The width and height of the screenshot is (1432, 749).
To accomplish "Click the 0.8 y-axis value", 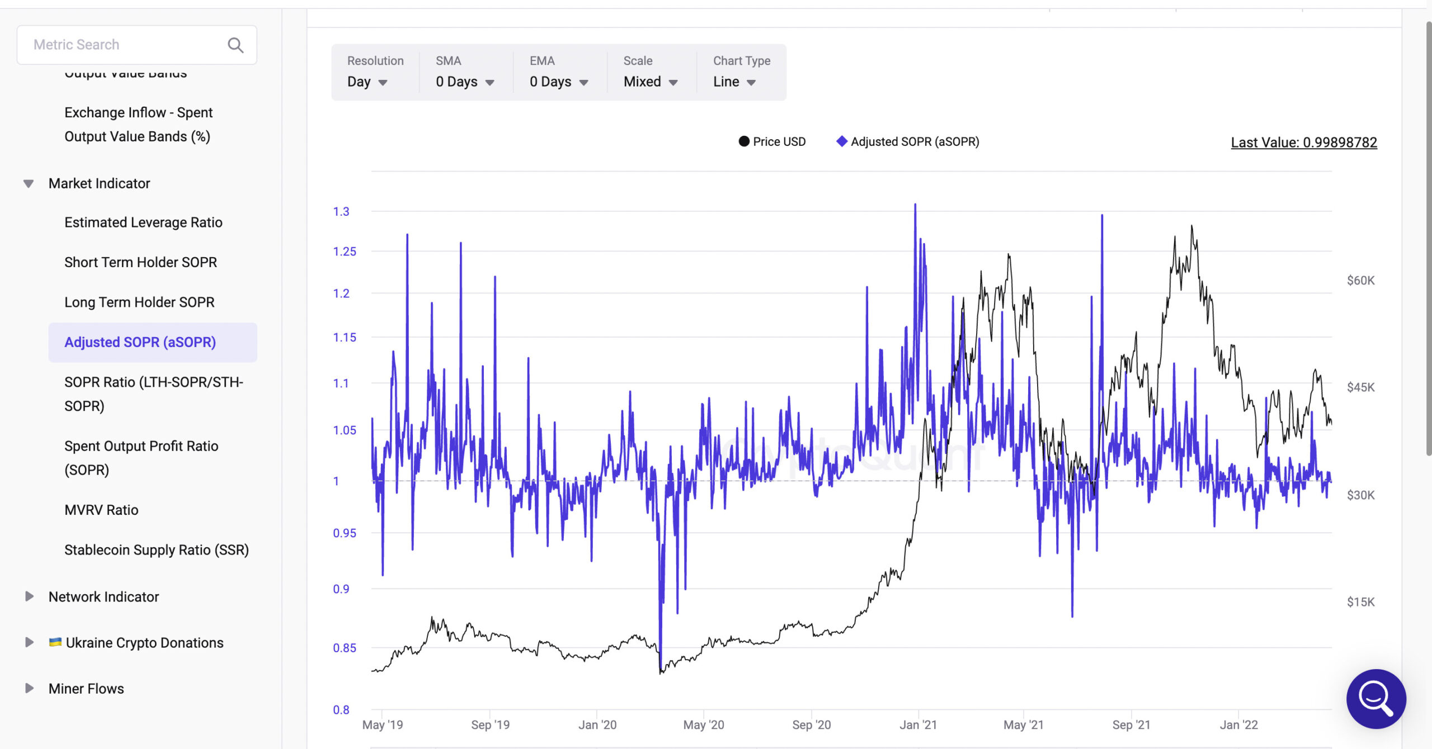I will click(341, 710).
